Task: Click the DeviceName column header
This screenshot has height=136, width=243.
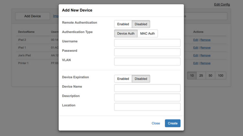Action: pyautogui.click(x=26, y=32)
